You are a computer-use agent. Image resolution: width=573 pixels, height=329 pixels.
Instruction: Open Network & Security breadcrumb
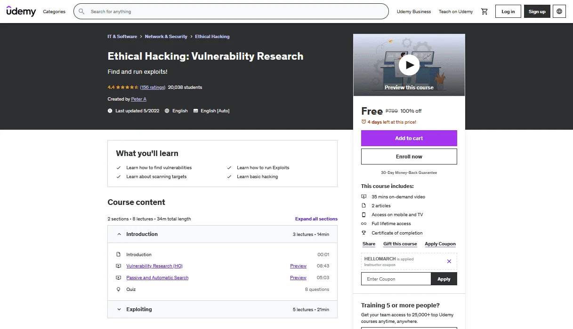tap(166, 37)
